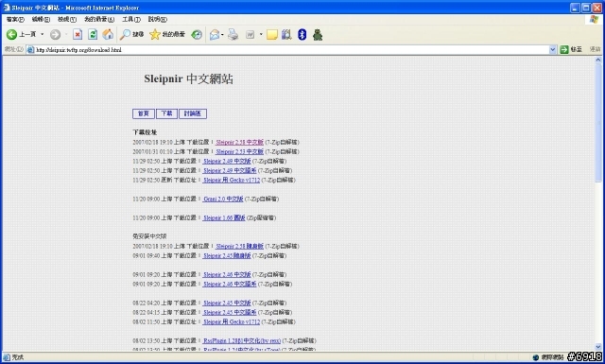The height and width of the screenshot is (364, 605).
Task: Click the 完成 status bar text
Action: tap(18, 357)
